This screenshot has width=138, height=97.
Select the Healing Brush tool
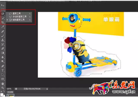pyautogui.click(x=3, y=31)
